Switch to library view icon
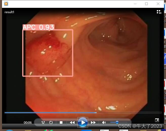Image resolution: width=166 pixels, height=131 pixels. 159,12
